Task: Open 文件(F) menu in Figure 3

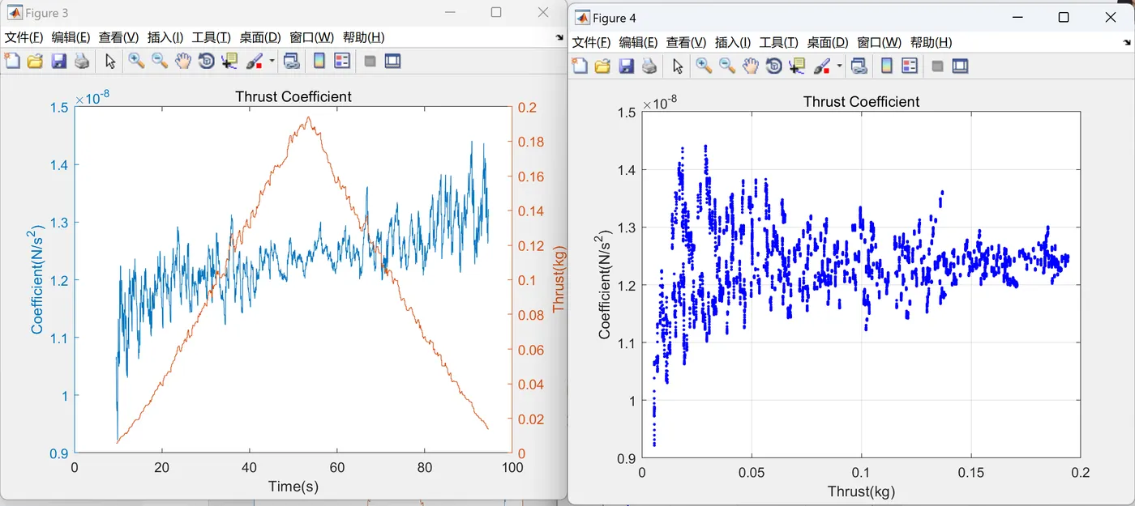Action: [x=24, y=37]
